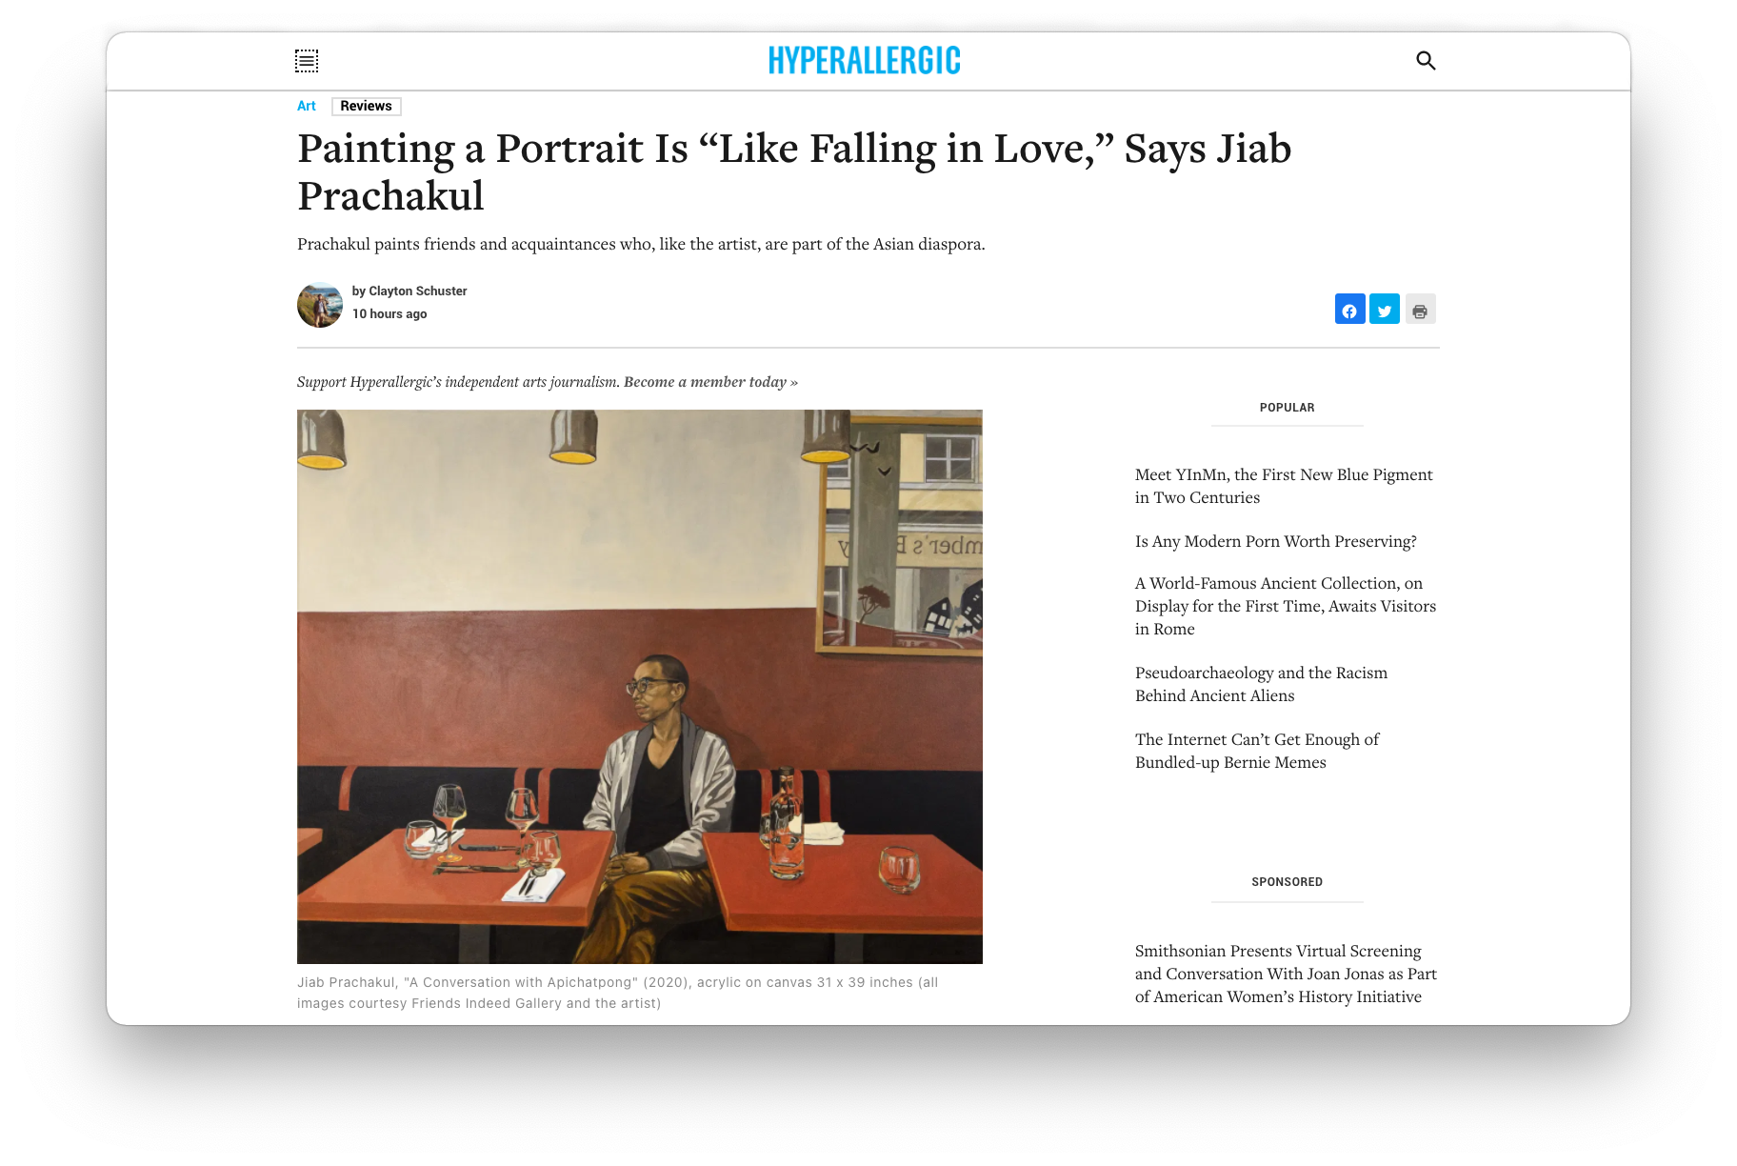
Task: Open Is Any Modern Porn Worth Preserving
Action: point(1276,541)
